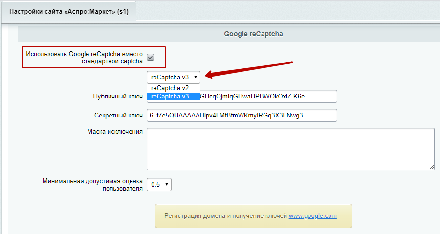Toggle the Google reCaptcha usage checkbox
This screenshot has width=440, height=234.
coord(151,58)
